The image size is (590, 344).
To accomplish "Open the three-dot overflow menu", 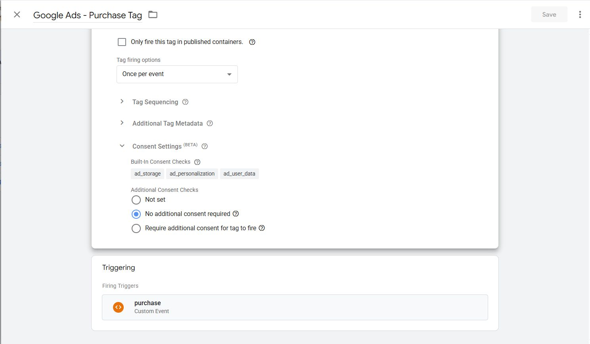I will (580, 14).
